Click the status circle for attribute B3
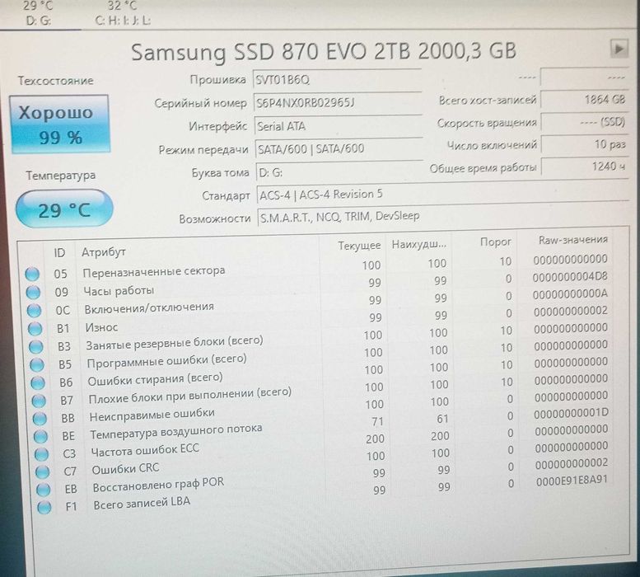The height and width of the screenshot is (577, 640). 36,346
